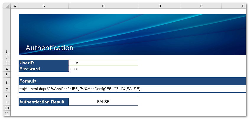Viewport: 249px width, 119px height.
Task: Select column F header
Action: click(234, 6)
